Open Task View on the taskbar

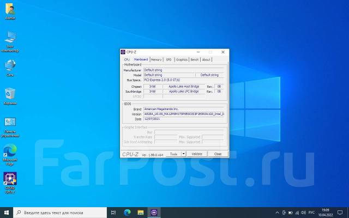(113, 212)
